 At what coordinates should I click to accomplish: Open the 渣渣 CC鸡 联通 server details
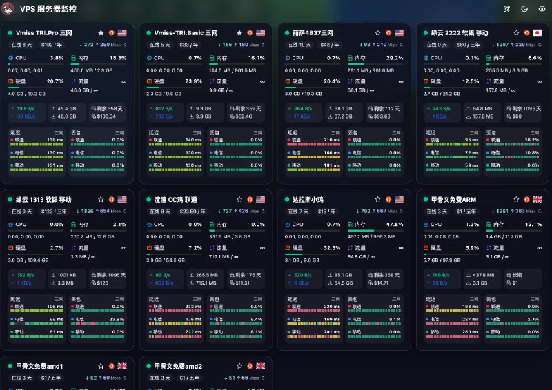point(176,199)
